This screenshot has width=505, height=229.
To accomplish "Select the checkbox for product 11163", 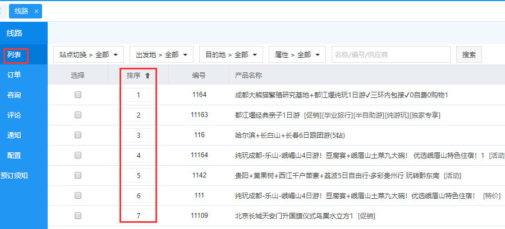I will (78, 115).
